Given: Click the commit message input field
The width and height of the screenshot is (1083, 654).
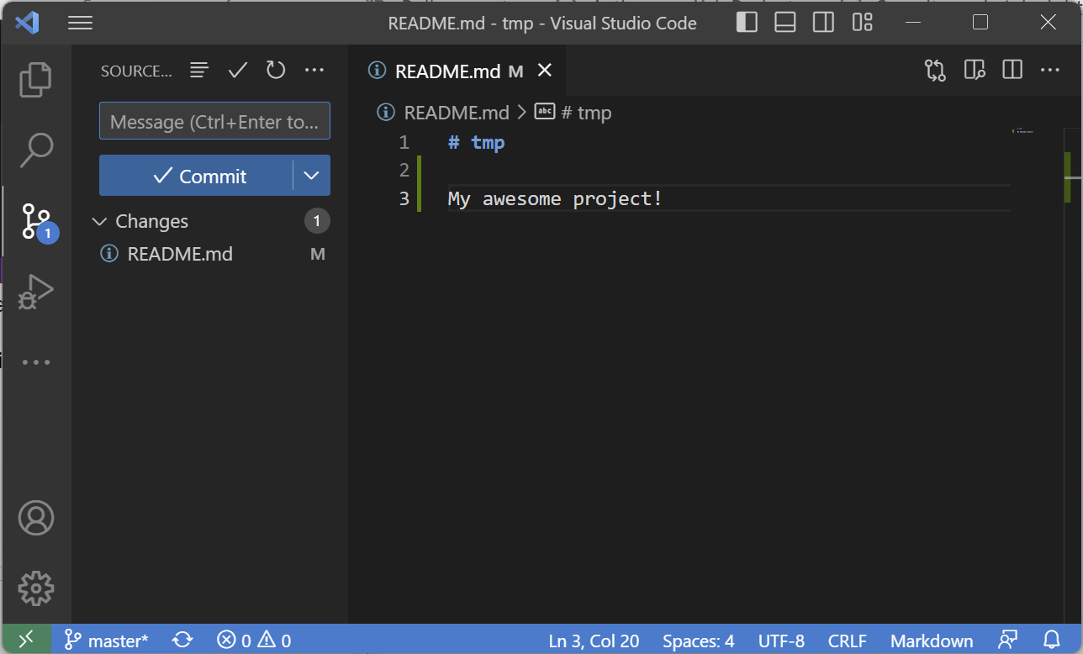Looking at the screenshot, I should pos(214,121).
